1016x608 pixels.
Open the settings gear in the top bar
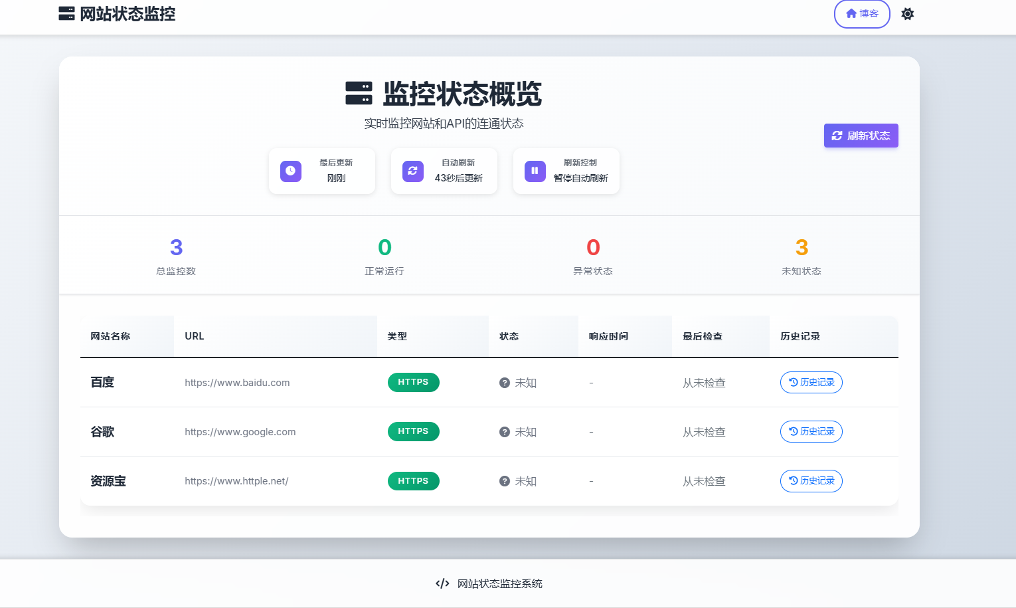[x=907, y=13]
